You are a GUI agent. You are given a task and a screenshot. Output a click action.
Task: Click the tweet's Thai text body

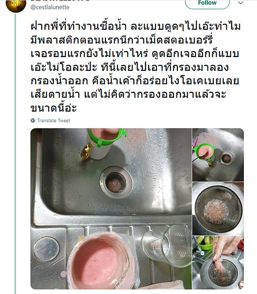click(135, 67)
